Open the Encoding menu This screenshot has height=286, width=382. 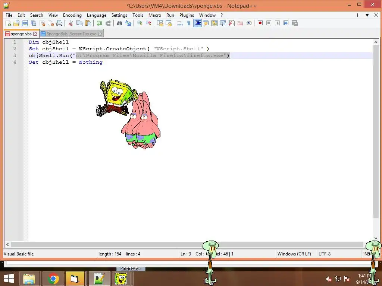(x=72, y=15)
